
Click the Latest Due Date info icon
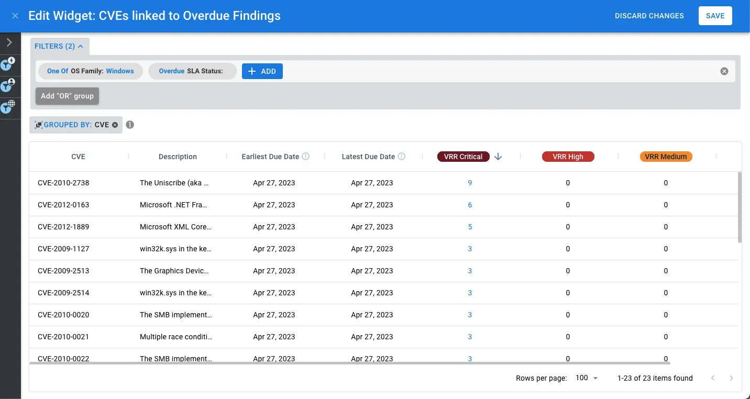pos(402,156)
